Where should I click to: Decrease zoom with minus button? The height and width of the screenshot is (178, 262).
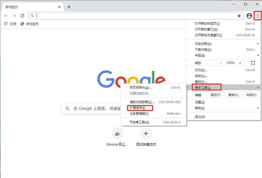click(221, 63)
